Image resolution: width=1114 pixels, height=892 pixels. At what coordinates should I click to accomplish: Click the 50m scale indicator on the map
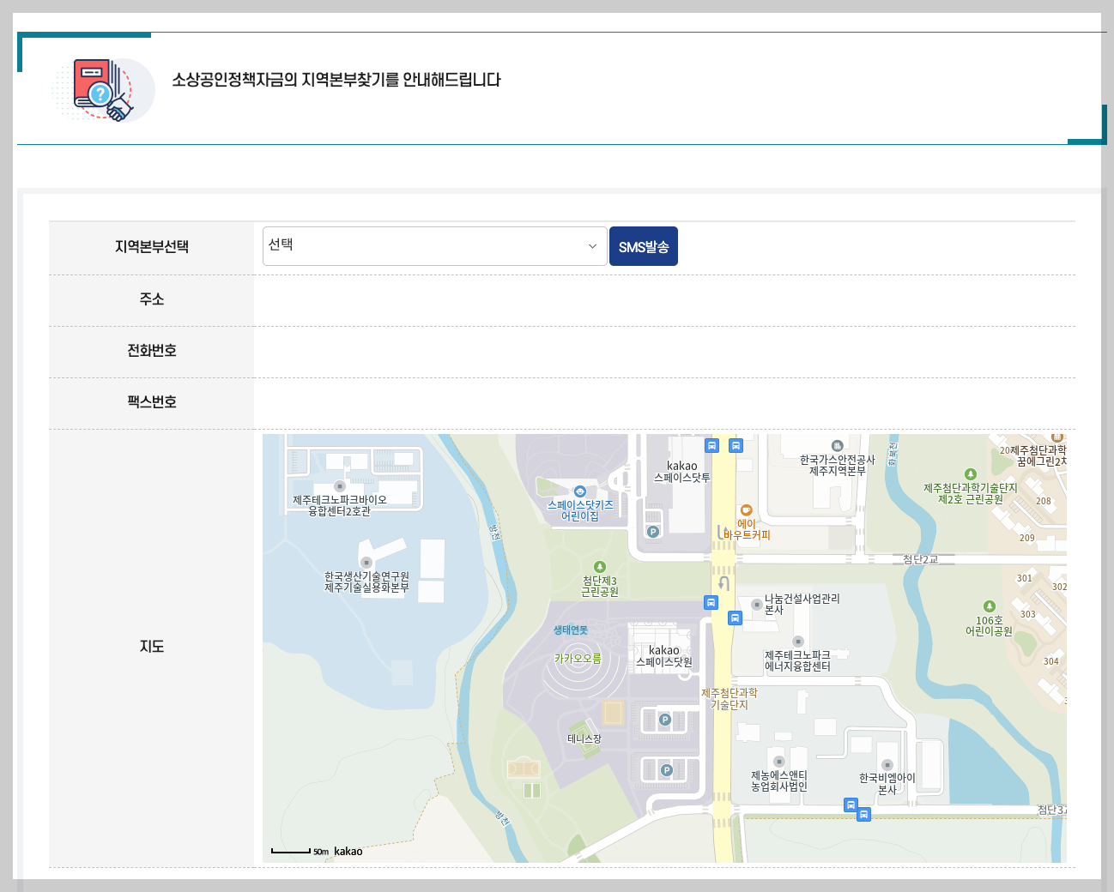point(296,851)
